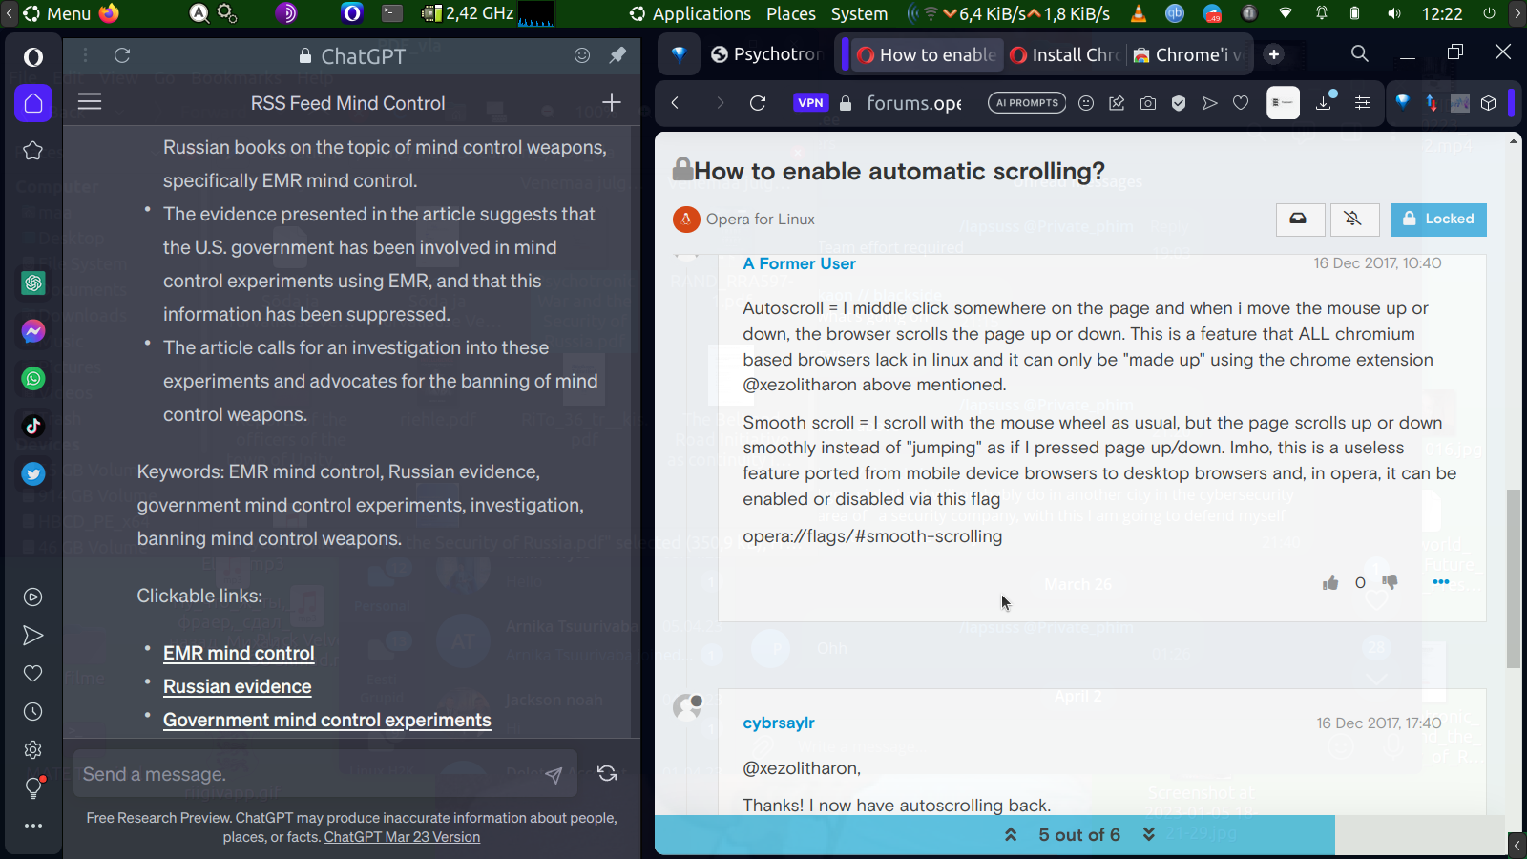The width and height of the screenshot is (1527, 859).
Task: Open the ChatGPT panel options dots
Action: (x=85, y=56)
